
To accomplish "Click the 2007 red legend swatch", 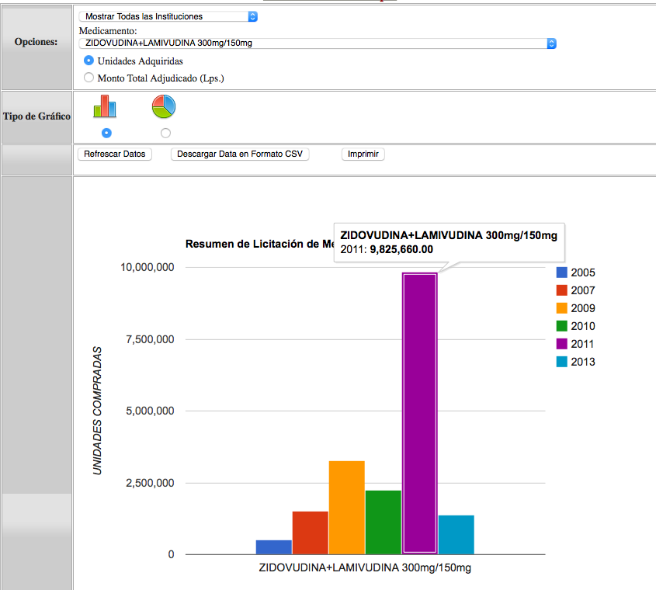I will tap(561, 290).
